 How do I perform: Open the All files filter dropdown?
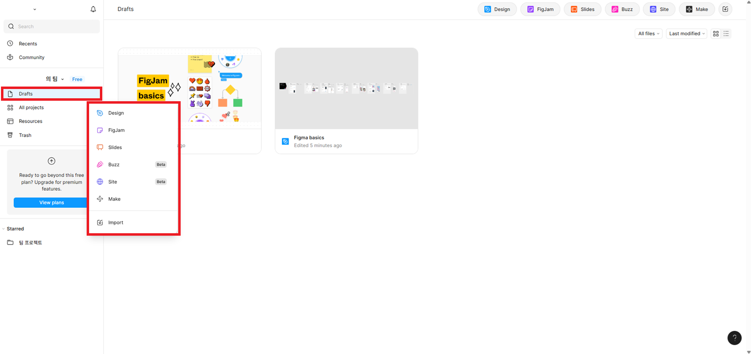[x=649, y=34]
